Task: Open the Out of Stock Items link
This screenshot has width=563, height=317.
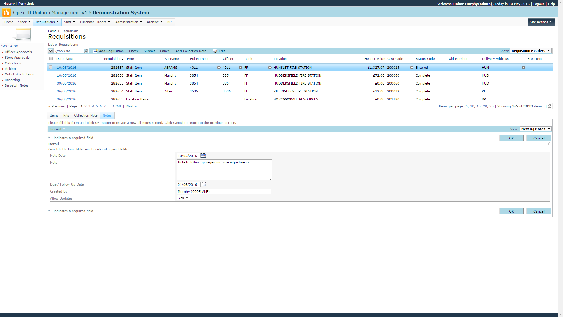Action: tap(19, 74)
